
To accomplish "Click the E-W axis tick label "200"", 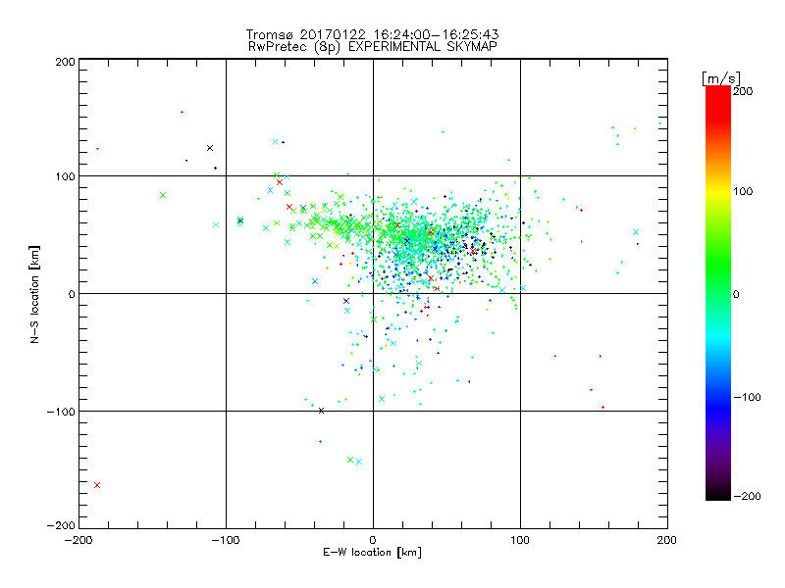I will click(667, 540).
